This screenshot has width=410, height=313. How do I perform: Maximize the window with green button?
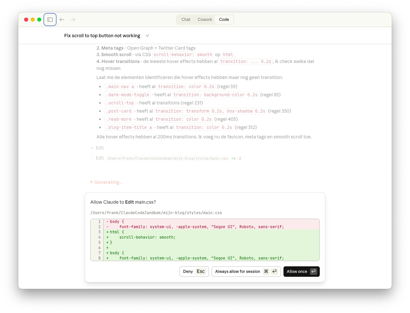click(x=39, y=20)
